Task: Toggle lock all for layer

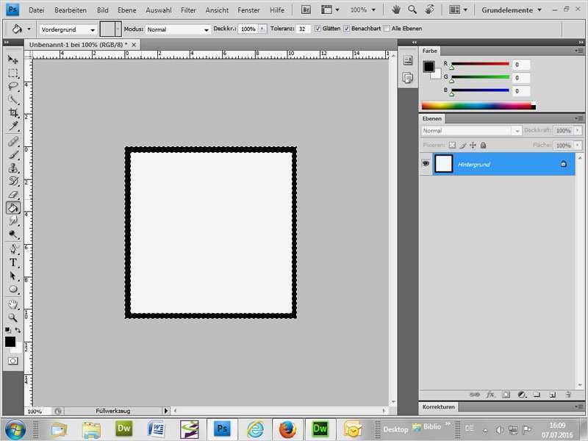Action: 484,145
